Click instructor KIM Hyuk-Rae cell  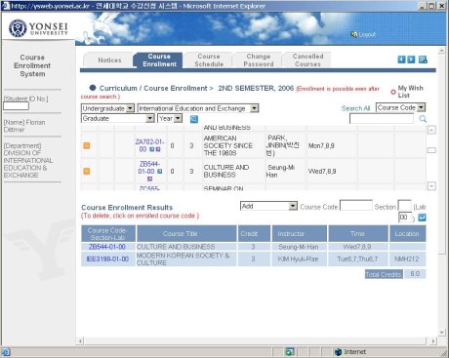coord(298,259)
